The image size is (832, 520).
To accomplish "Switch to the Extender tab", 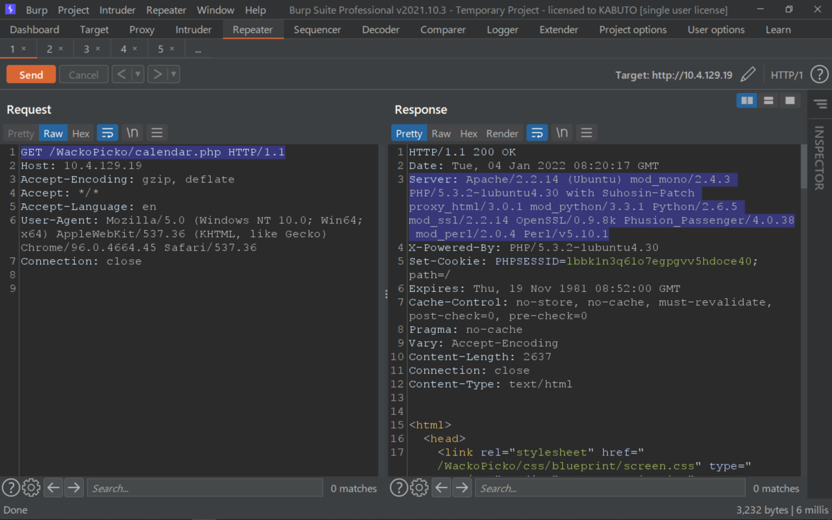I will click(x=559, y=30).
